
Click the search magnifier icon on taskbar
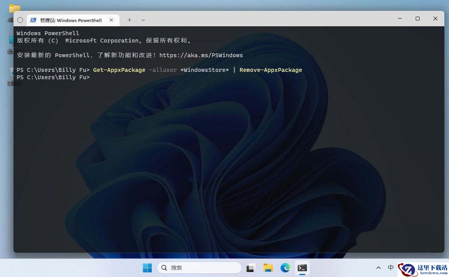click(164, 268)
